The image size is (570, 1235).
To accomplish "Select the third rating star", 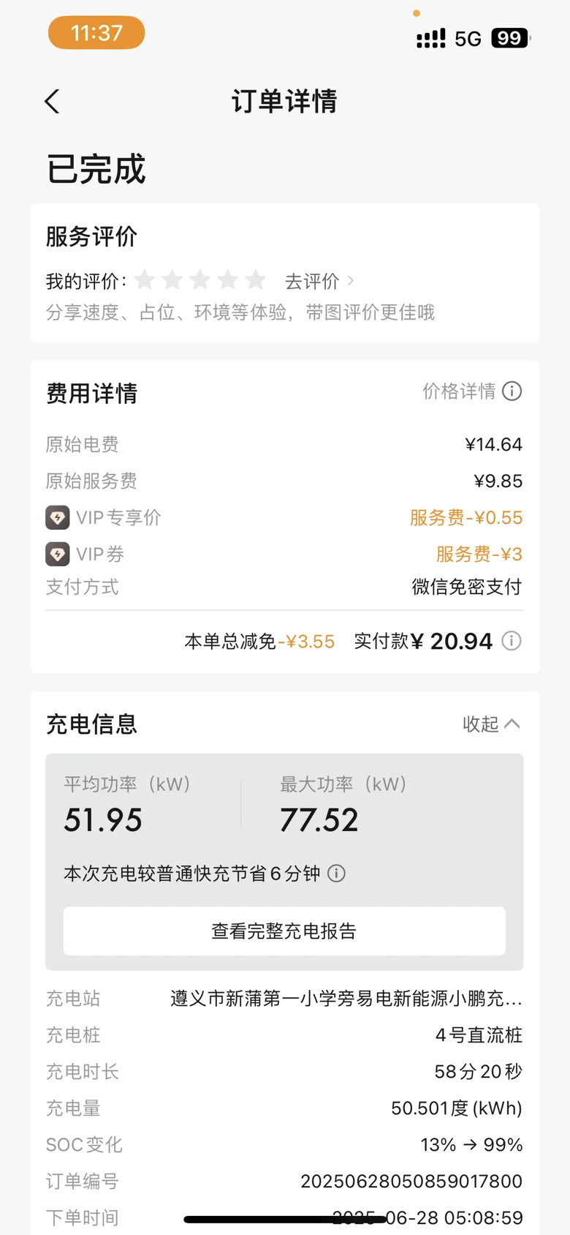I will coord(200,279).
